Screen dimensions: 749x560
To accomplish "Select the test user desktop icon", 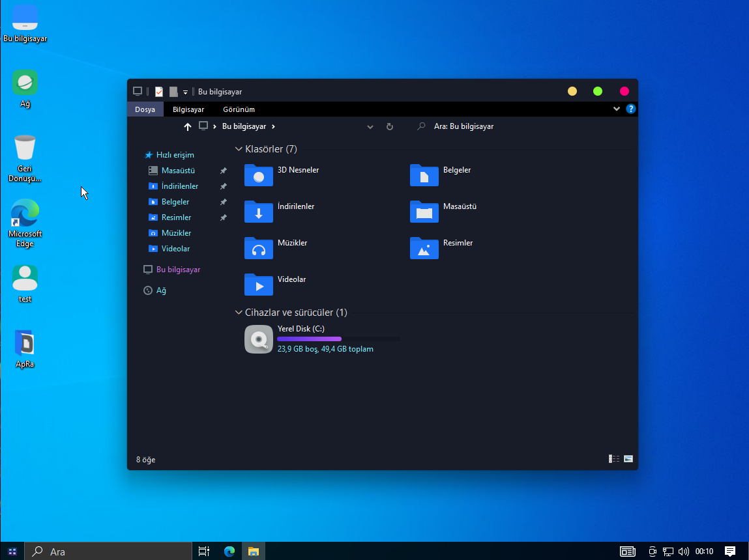I will pyautogui.click(x=25, y=285).
